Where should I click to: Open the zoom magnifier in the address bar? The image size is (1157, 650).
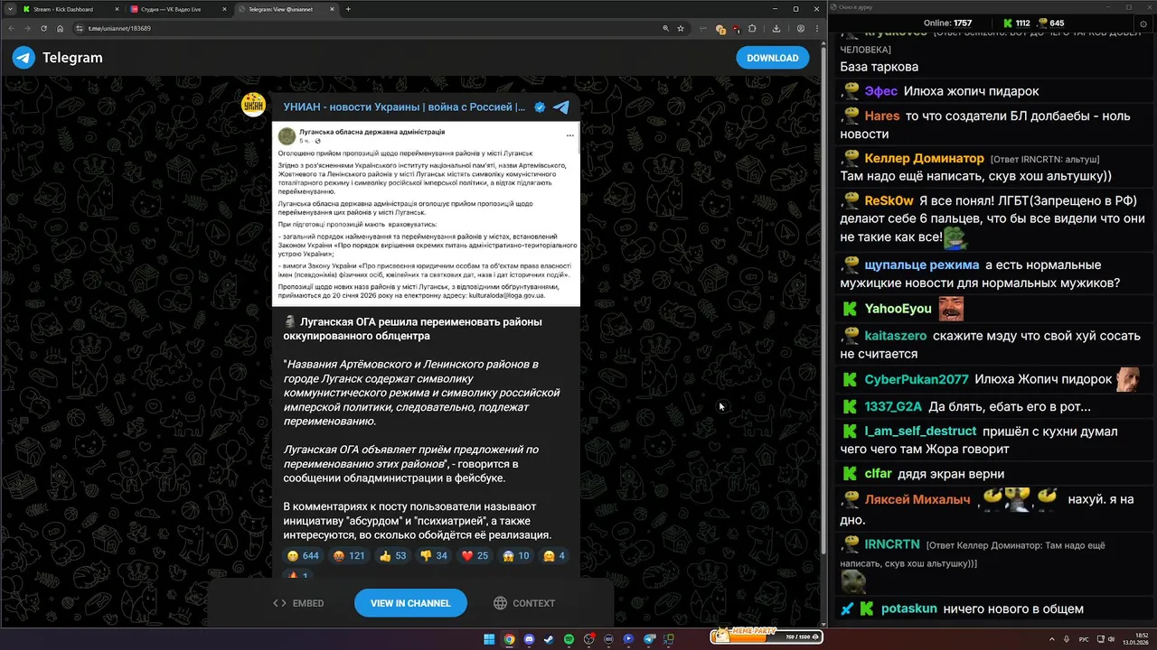(666, 28)
